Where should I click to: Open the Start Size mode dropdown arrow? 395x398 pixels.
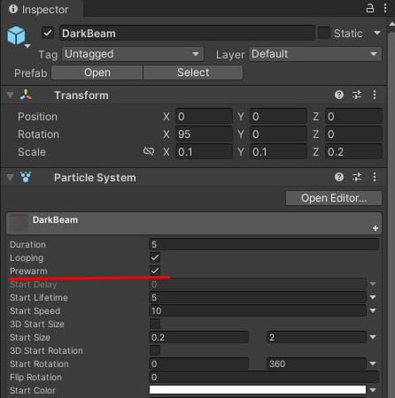(373, 337)
